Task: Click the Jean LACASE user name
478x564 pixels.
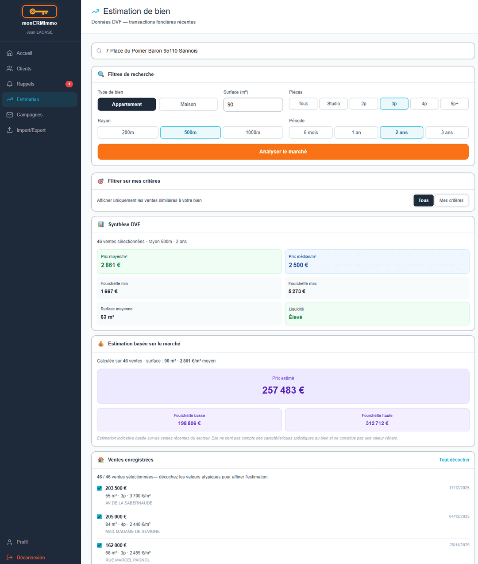Action: click(x=39, y=32)
